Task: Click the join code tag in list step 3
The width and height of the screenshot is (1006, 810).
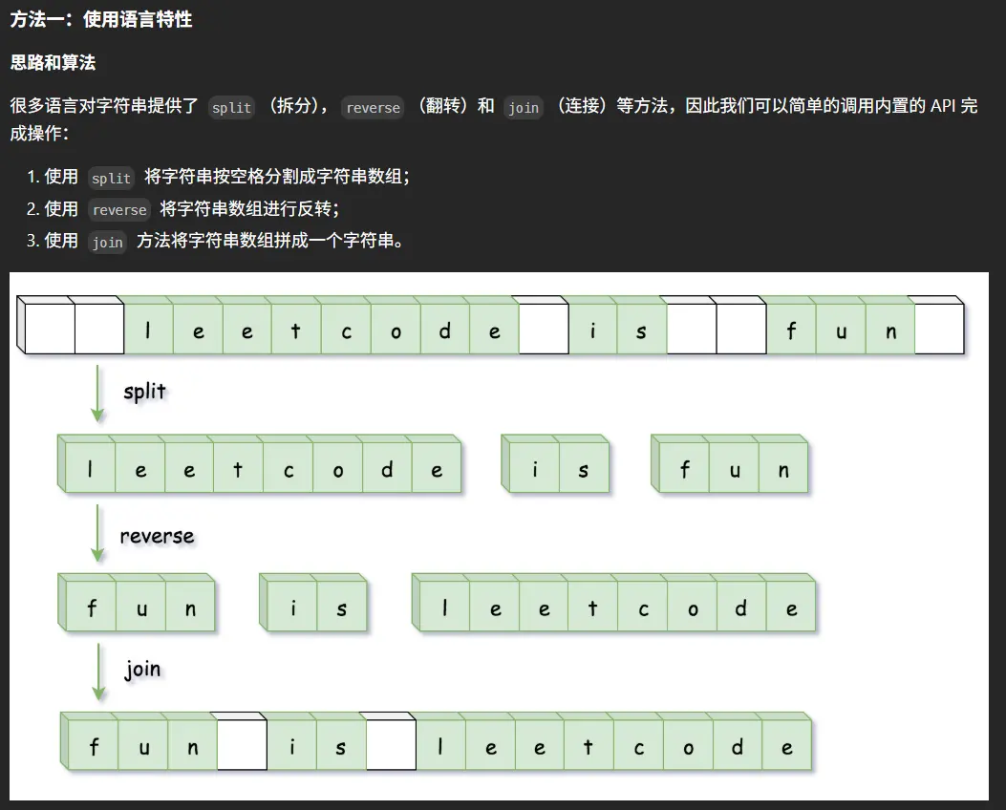Action: (x=107, y=243)
